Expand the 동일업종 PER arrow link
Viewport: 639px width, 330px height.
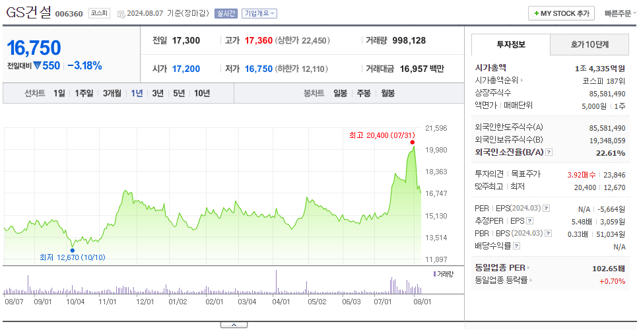coord(528,268)
